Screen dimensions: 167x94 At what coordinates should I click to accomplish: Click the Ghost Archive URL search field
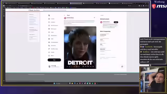click(77, 10)
